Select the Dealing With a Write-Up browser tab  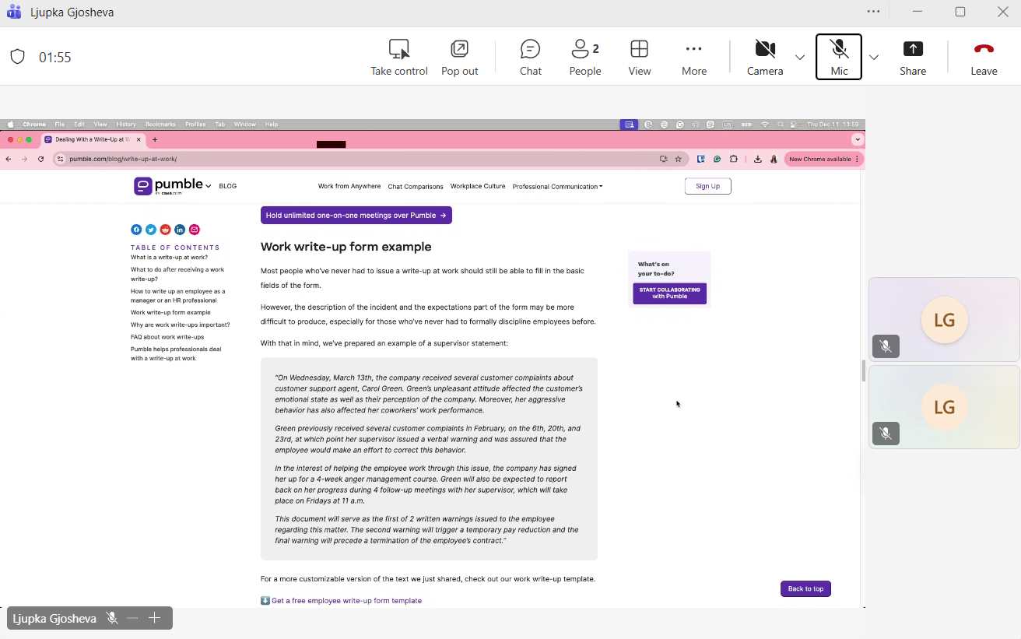click(93, 139)
